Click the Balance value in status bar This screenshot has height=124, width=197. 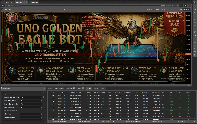click(59, 121)
